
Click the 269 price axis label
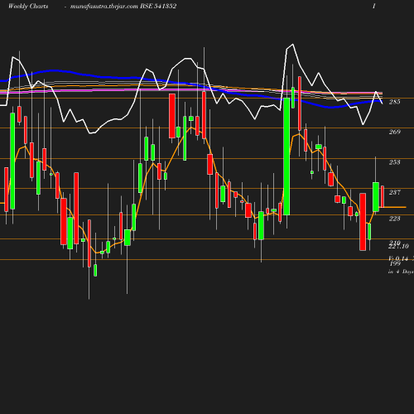pyautogui.click(x=394, y=132)
